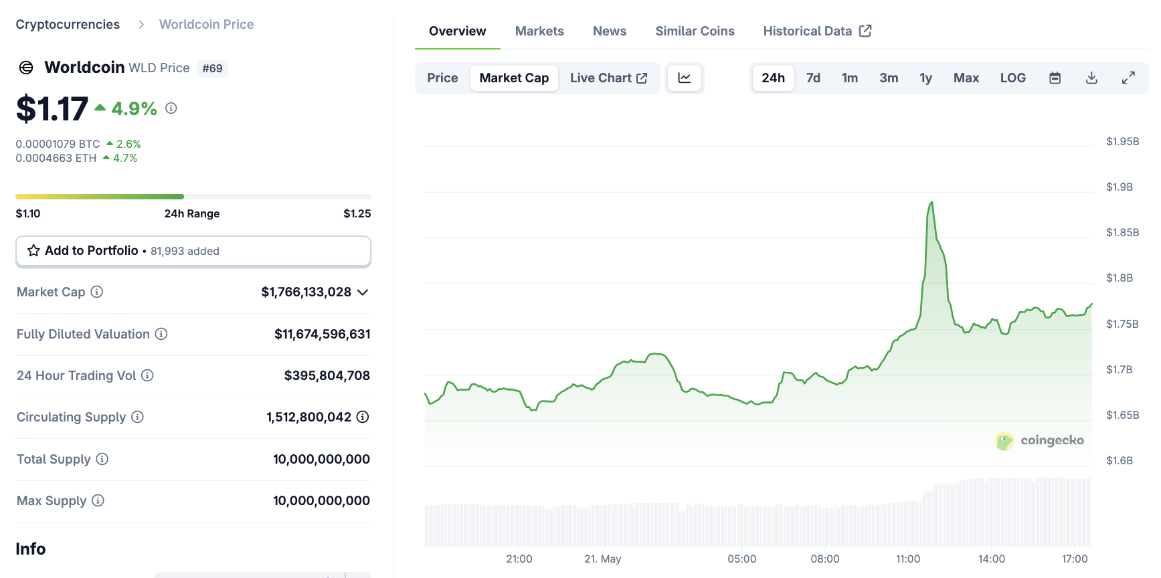
Task: Select the 7d time range
Action: (813, 78)
